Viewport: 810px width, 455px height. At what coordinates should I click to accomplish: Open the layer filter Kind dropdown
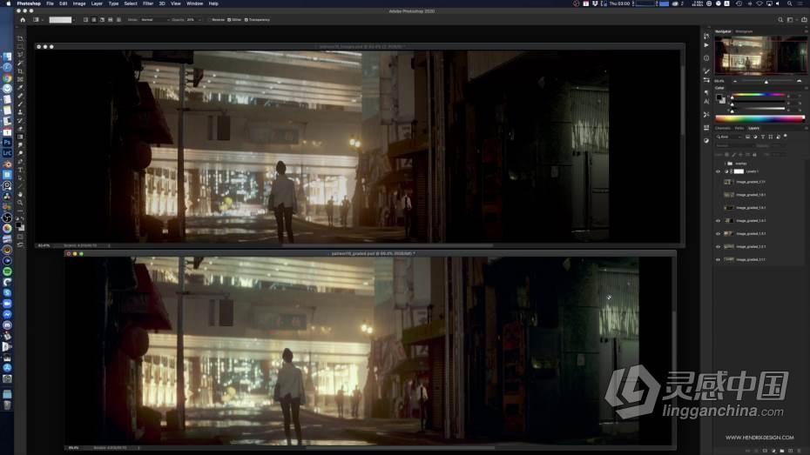[x=728, y=137]
